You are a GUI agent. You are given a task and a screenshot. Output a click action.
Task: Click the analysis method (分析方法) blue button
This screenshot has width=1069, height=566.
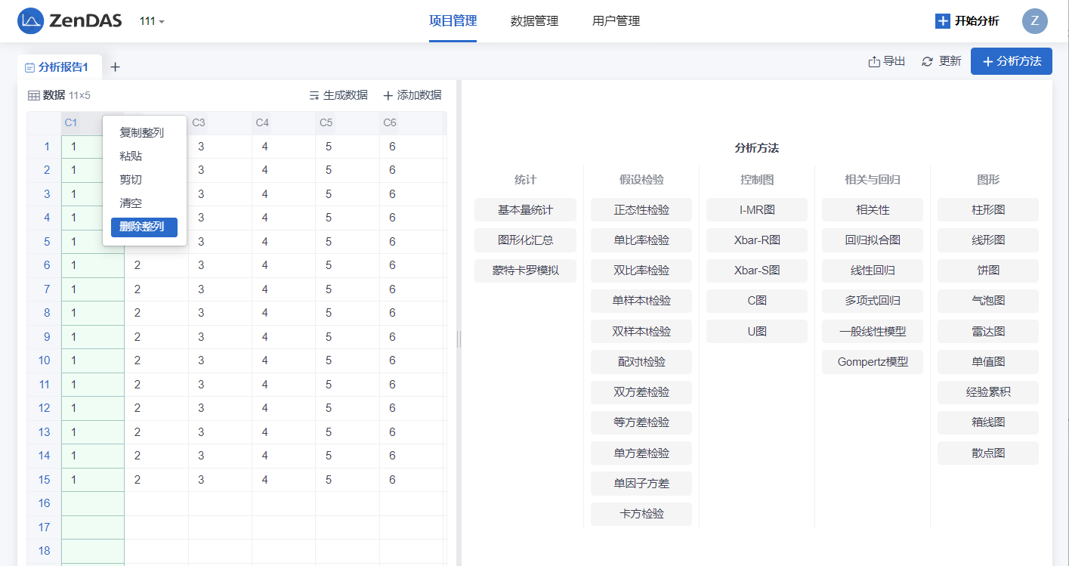pos(1011,61)
